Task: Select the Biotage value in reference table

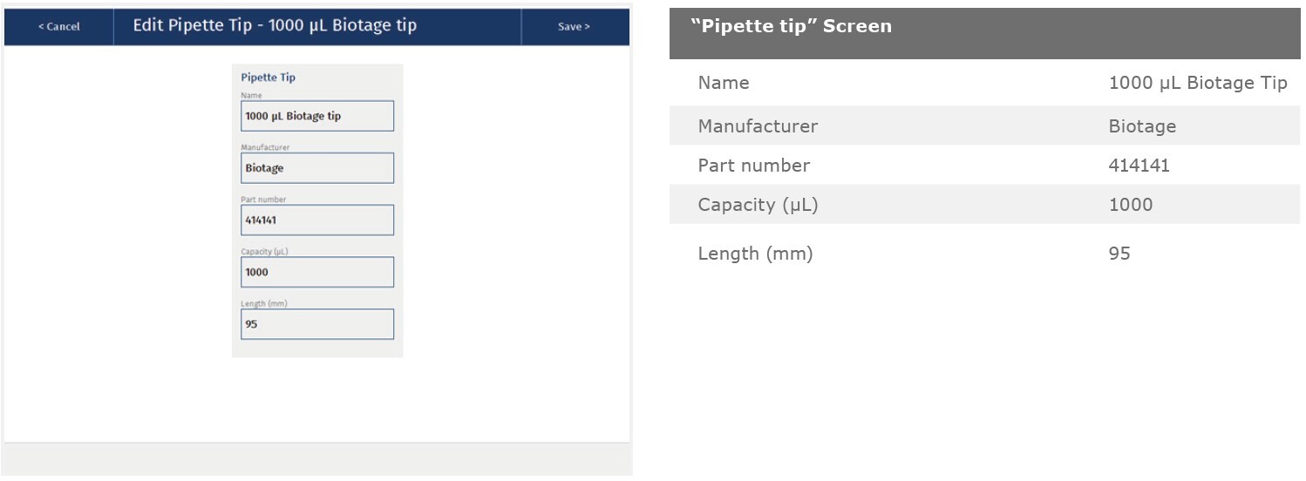Action: [x=1142, y=126]
